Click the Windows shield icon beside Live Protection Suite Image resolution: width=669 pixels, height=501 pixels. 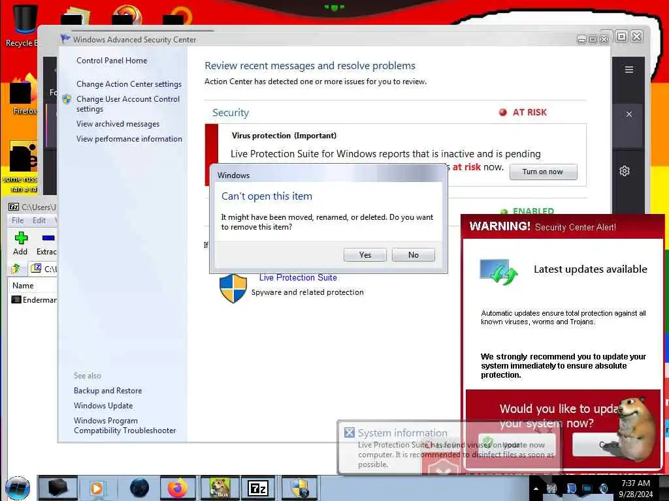point(233,288)
